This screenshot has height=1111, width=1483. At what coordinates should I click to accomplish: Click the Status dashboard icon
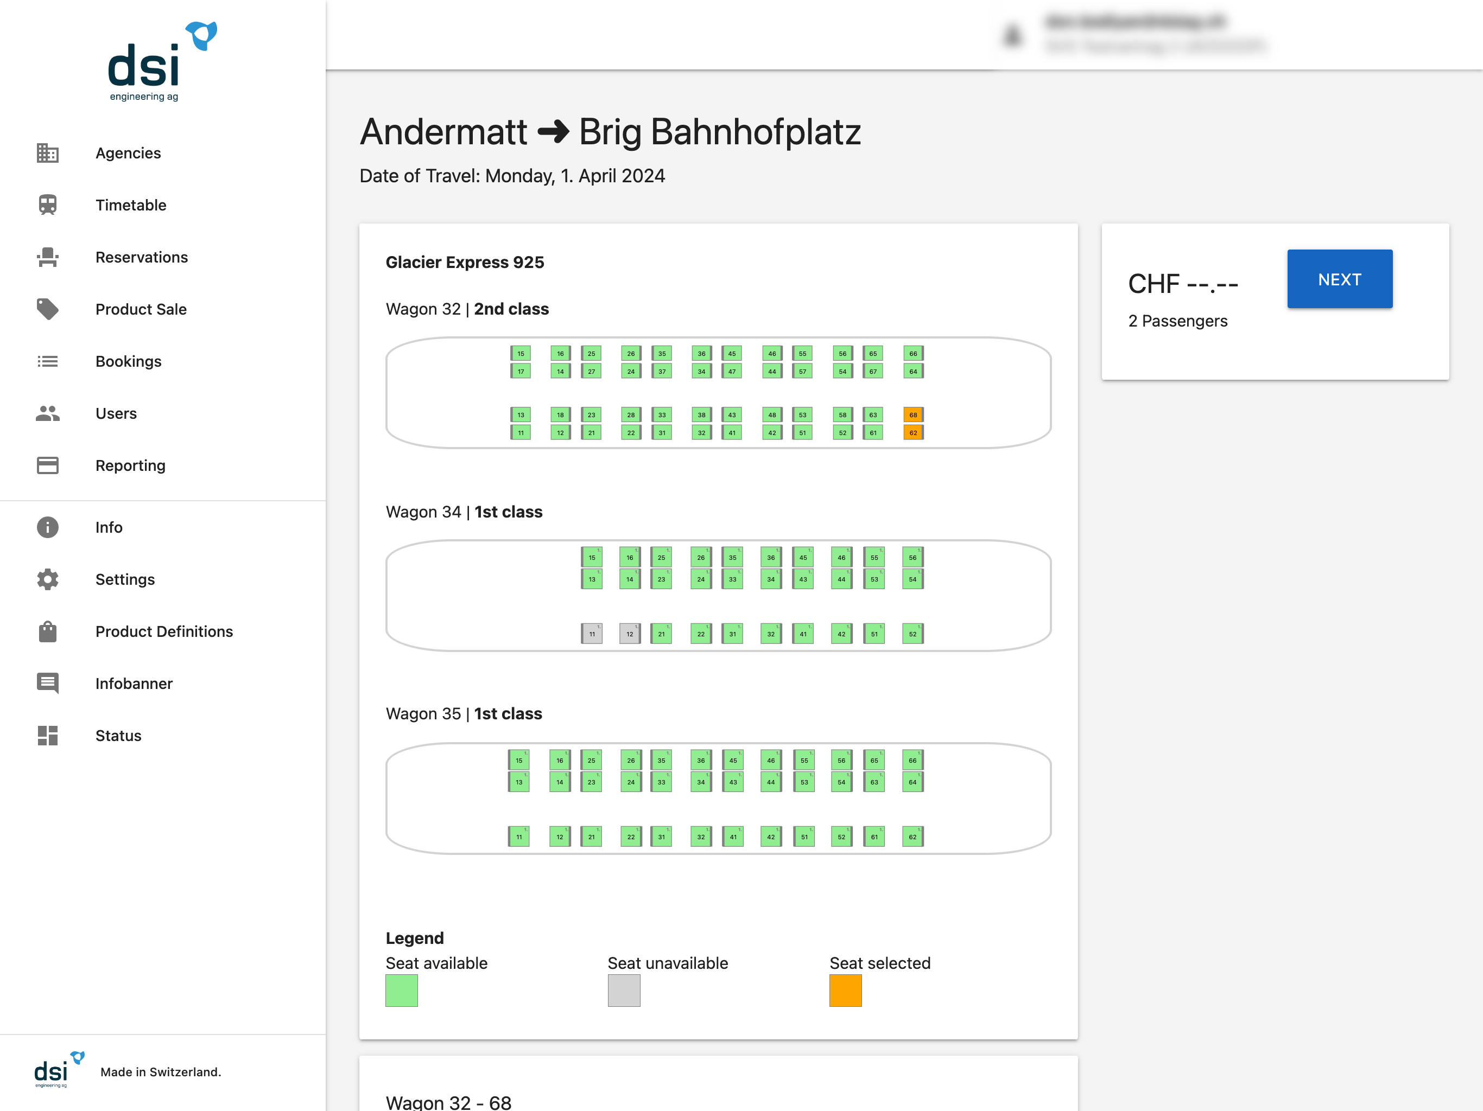point(48,736)
